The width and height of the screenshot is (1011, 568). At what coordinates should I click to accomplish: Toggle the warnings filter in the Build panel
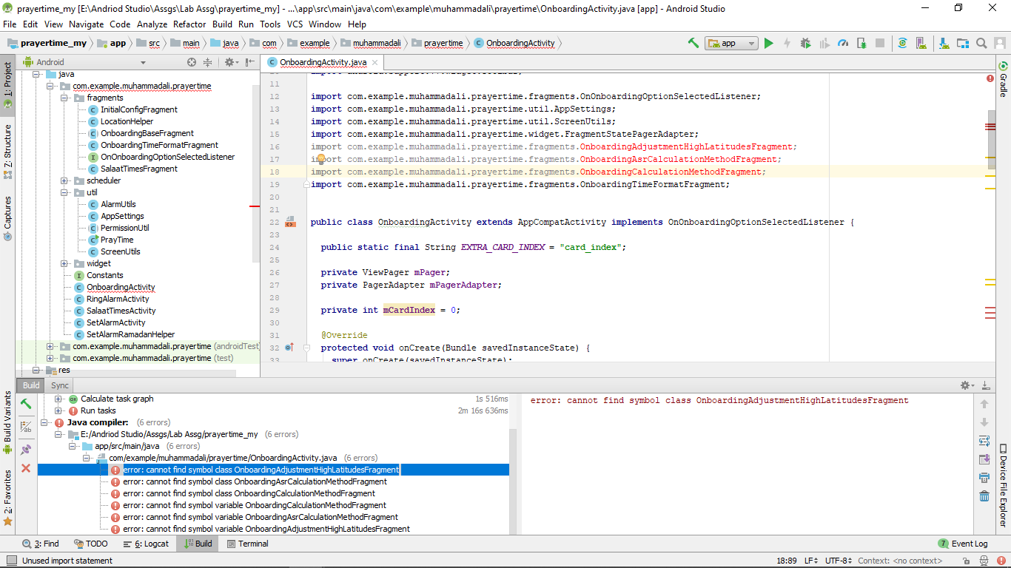[27, 425]
